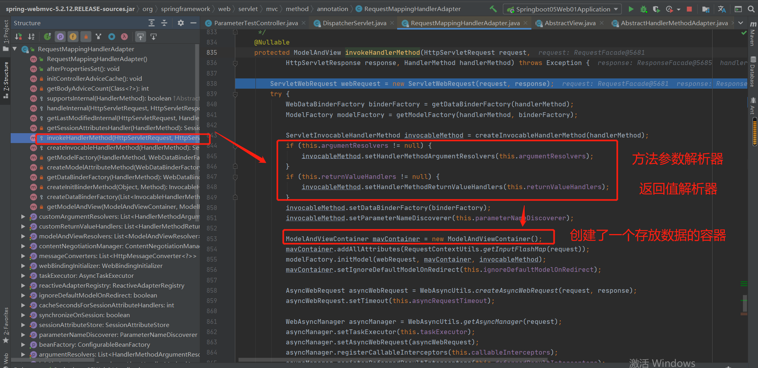Expand the beanFactory field node
758x368 pixels.
tap(23, 344)
